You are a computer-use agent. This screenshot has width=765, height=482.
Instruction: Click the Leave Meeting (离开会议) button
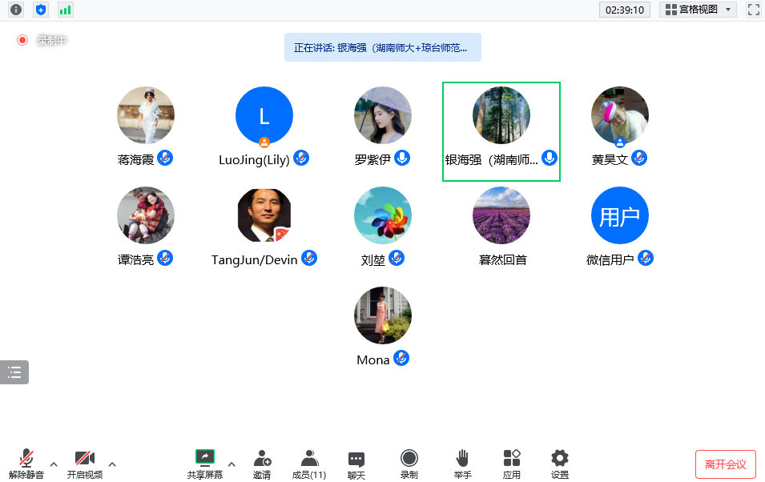point(725,464)
